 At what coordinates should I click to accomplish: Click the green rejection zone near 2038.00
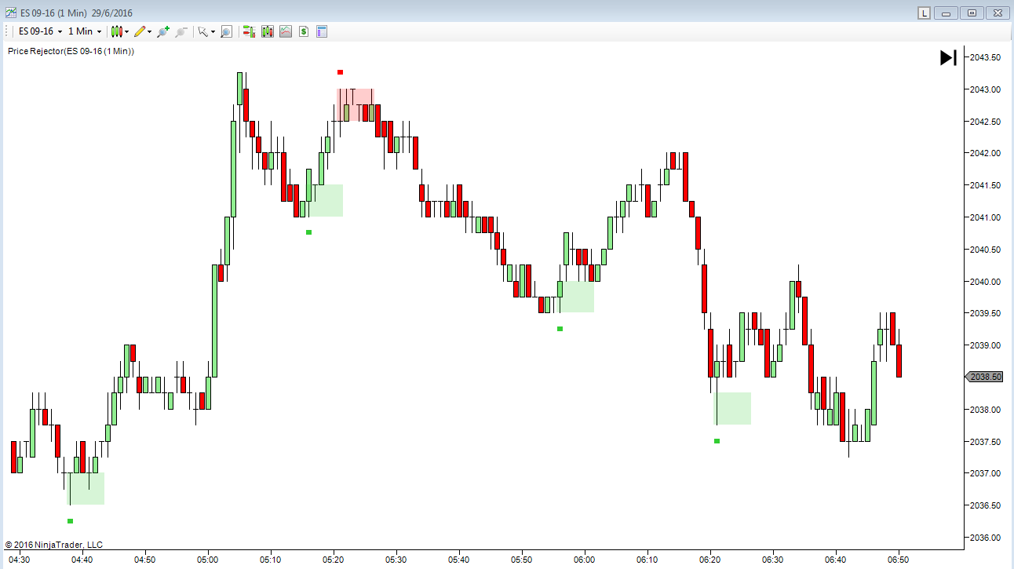732,408
